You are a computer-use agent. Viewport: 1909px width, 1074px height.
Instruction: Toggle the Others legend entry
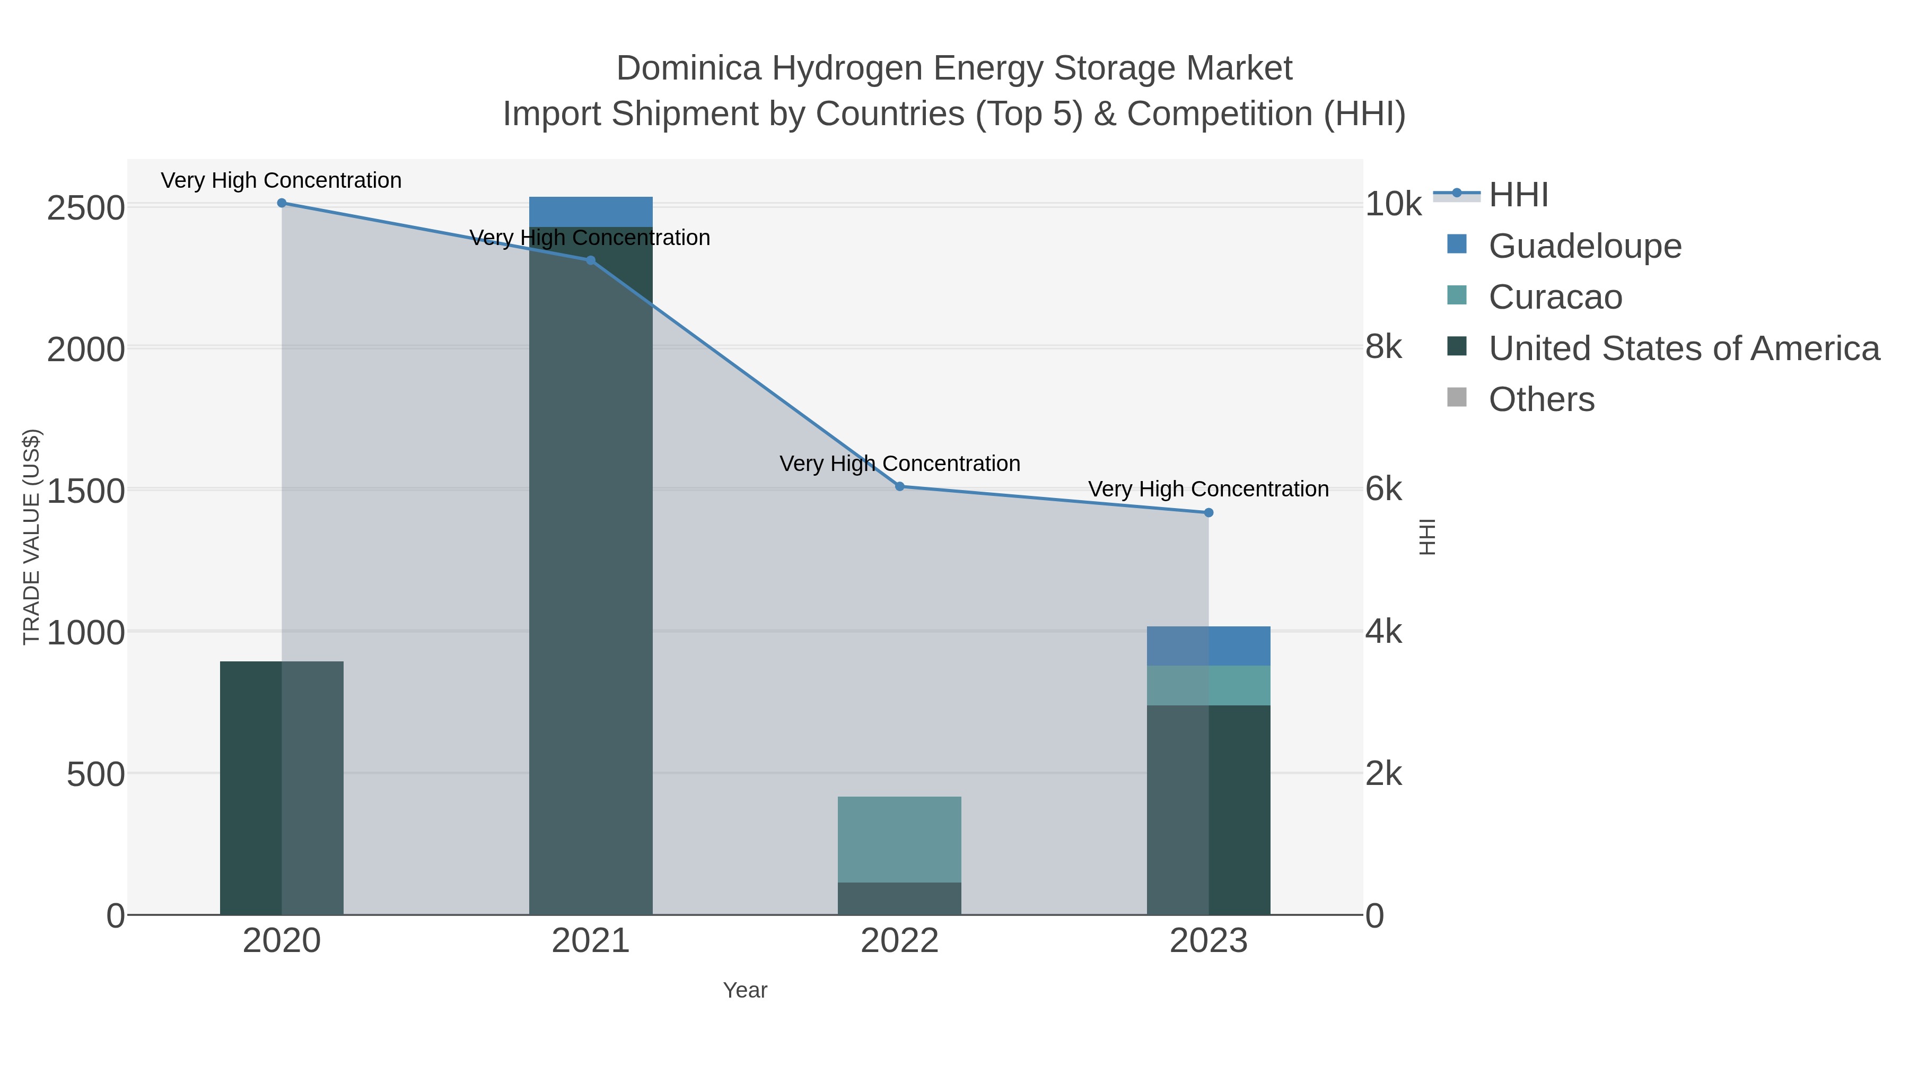point(1521,399)
